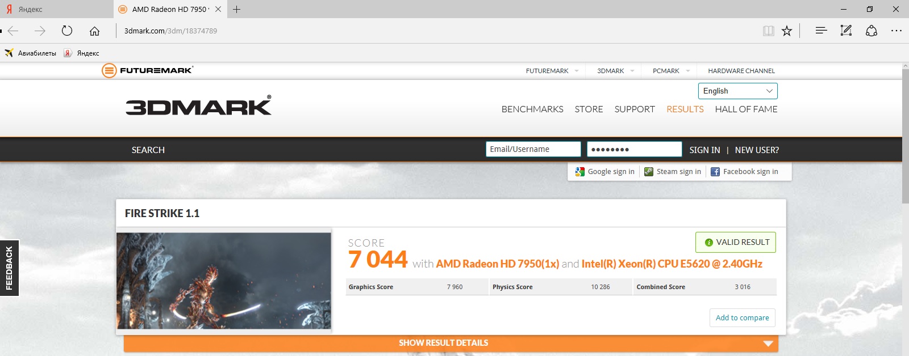Screen dimensions: 909x356
Task: Sign in with Google
Action: pos(605,171)
